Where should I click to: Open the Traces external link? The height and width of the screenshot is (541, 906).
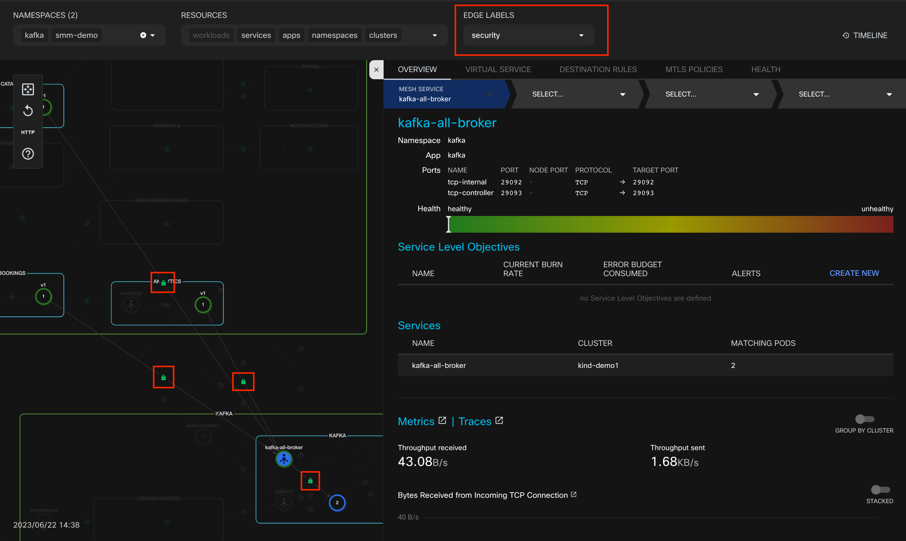point(475,422)
